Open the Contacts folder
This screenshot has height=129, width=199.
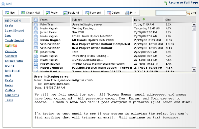[11, 56]
